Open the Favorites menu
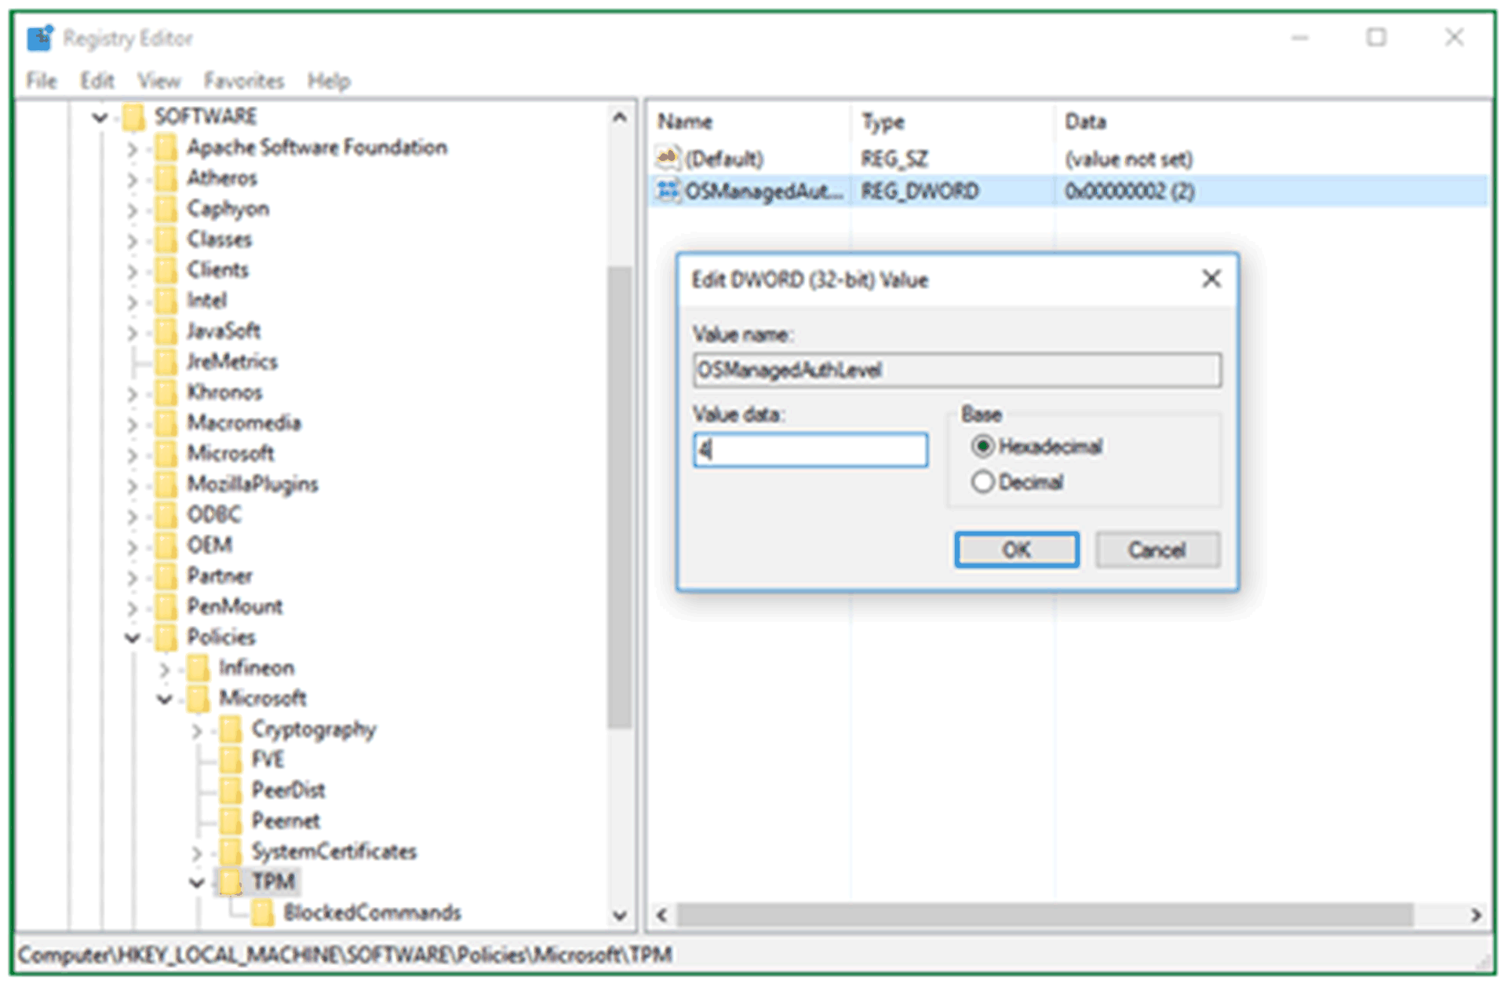Image resolution: width=1501 pixels, height=983 pixels. click(243, 81)
